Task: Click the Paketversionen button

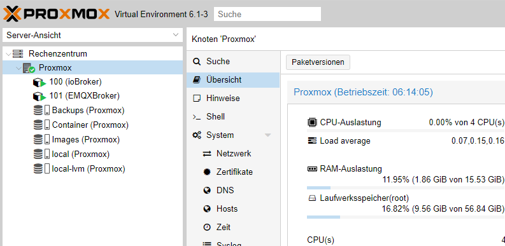Action: (x=318, y=62)
